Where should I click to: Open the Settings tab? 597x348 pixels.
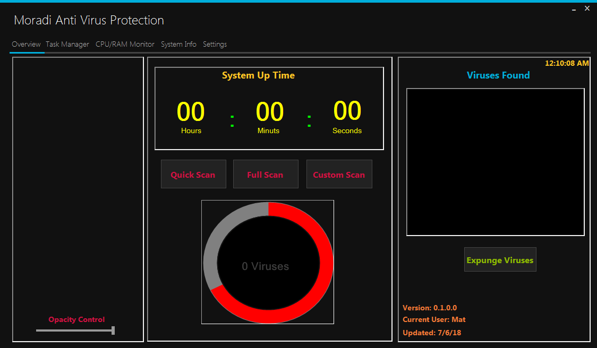click(215, 44)
